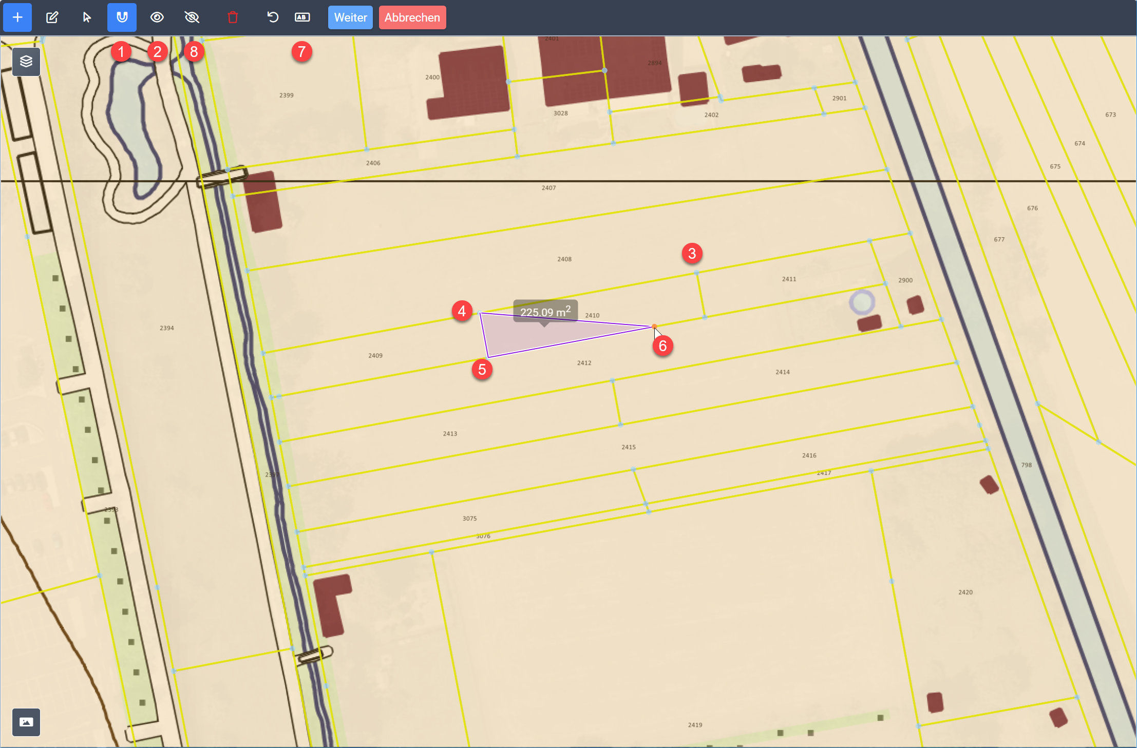Delete the drawn shape with the red trash icon
Image resolution: width=1137 pixels, height=748 pixels.
(233, 17)
